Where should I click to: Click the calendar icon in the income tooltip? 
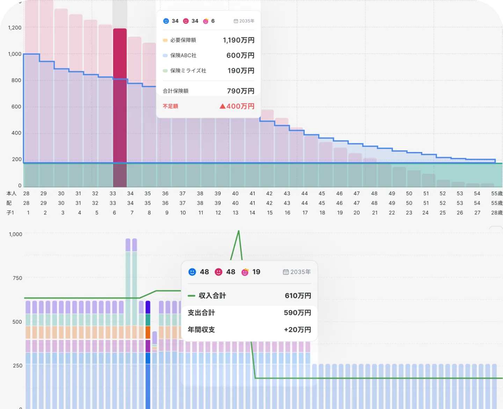point(286,272)
